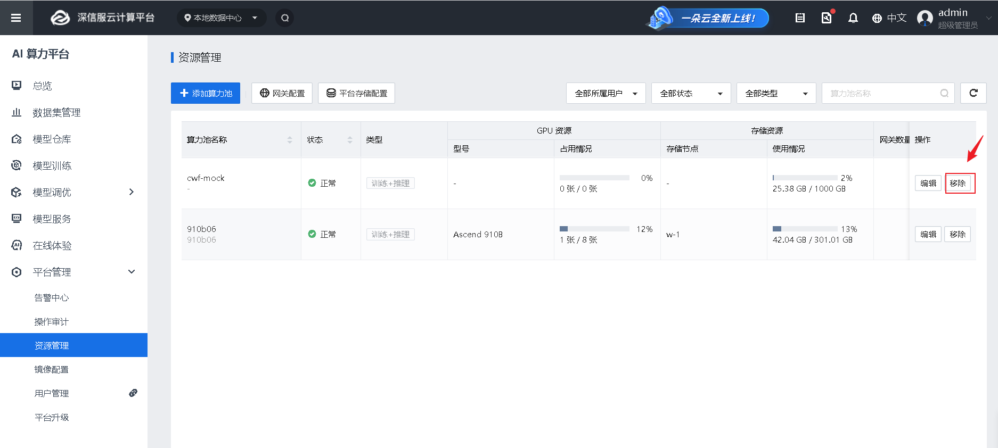Viewport: 998px width, 448px height.
Task: Expand the 模型调优 submenu chevron
Action: (x=132, y=192)
